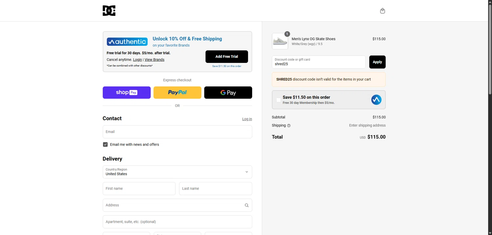
Task: Open the Country/Region dropdown
Action: [x=177, y=172]
